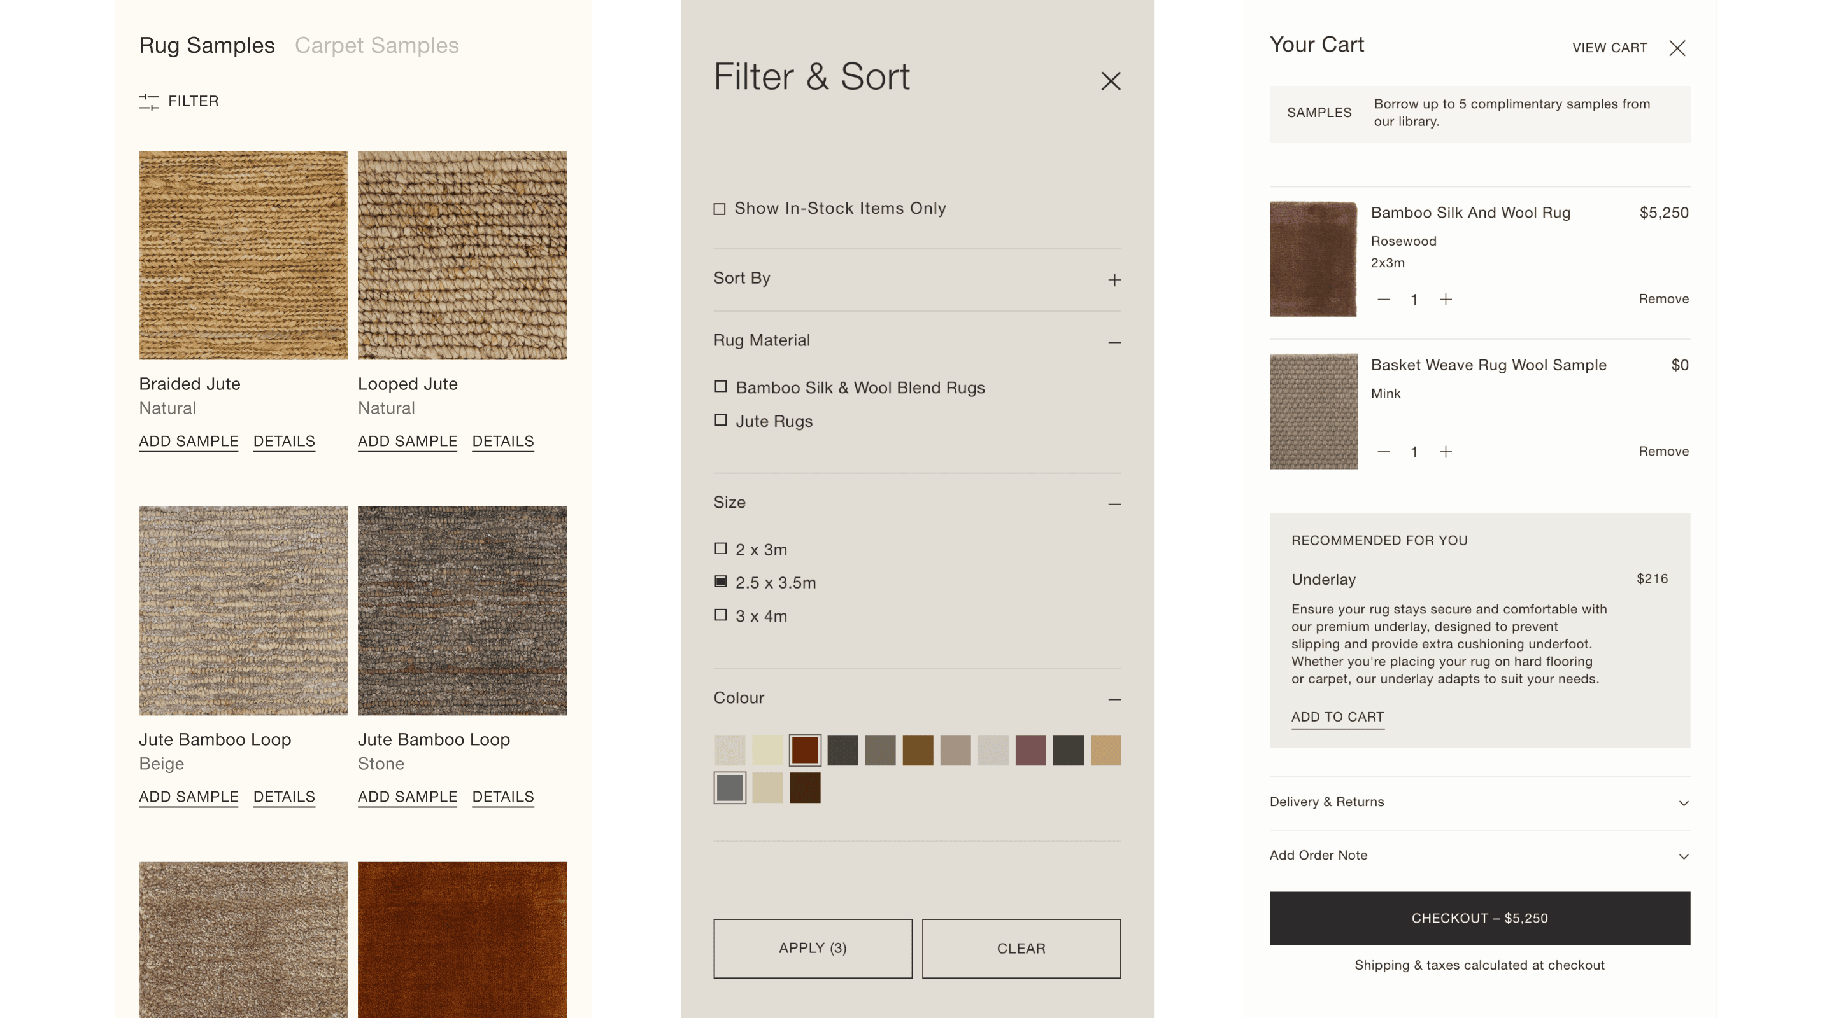Image resolution: width=1834 pixels, height=1018 pixels.
Task: Select the dusty rose colour swatch
Action: click(x=1030, y=751)
